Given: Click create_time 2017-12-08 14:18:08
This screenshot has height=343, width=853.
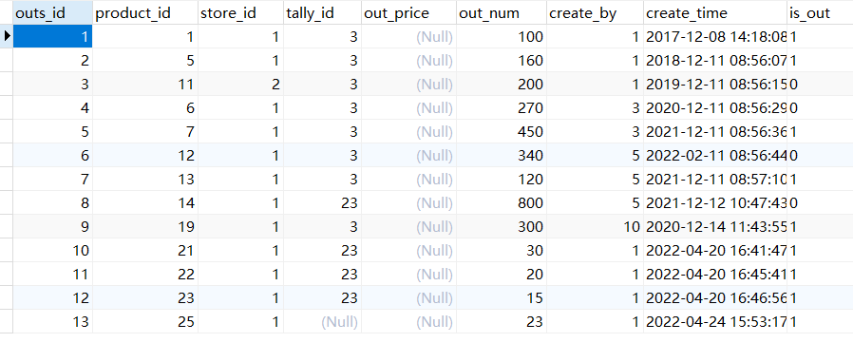Looking at the screenshot, I should (x=715, y=36).
